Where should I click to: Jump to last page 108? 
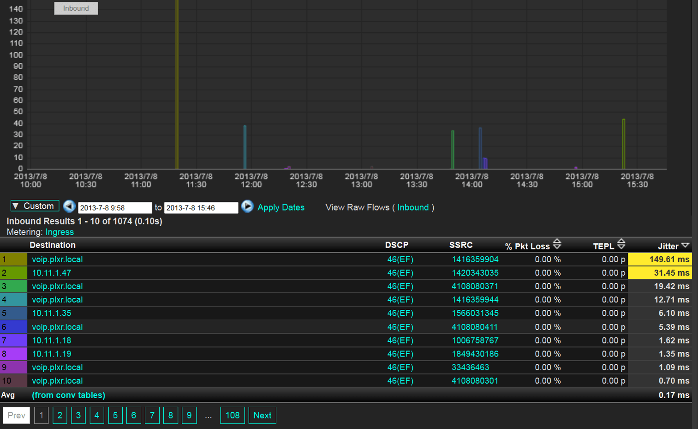(x=233, y=415)
